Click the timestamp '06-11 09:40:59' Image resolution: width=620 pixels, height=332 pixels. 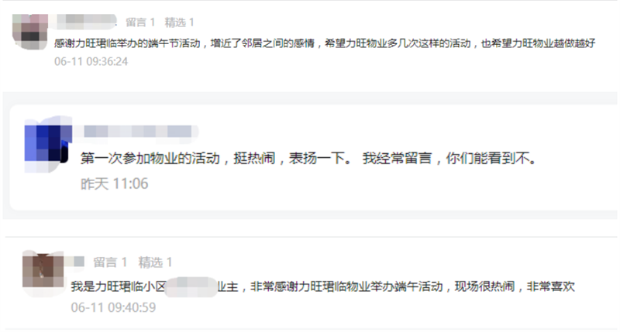click(113, 307)
